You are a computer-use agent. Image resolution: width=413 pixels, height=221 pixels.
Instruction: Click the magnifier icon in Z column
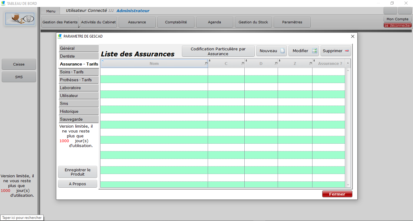pyautogui.click(x=310, y=64)
